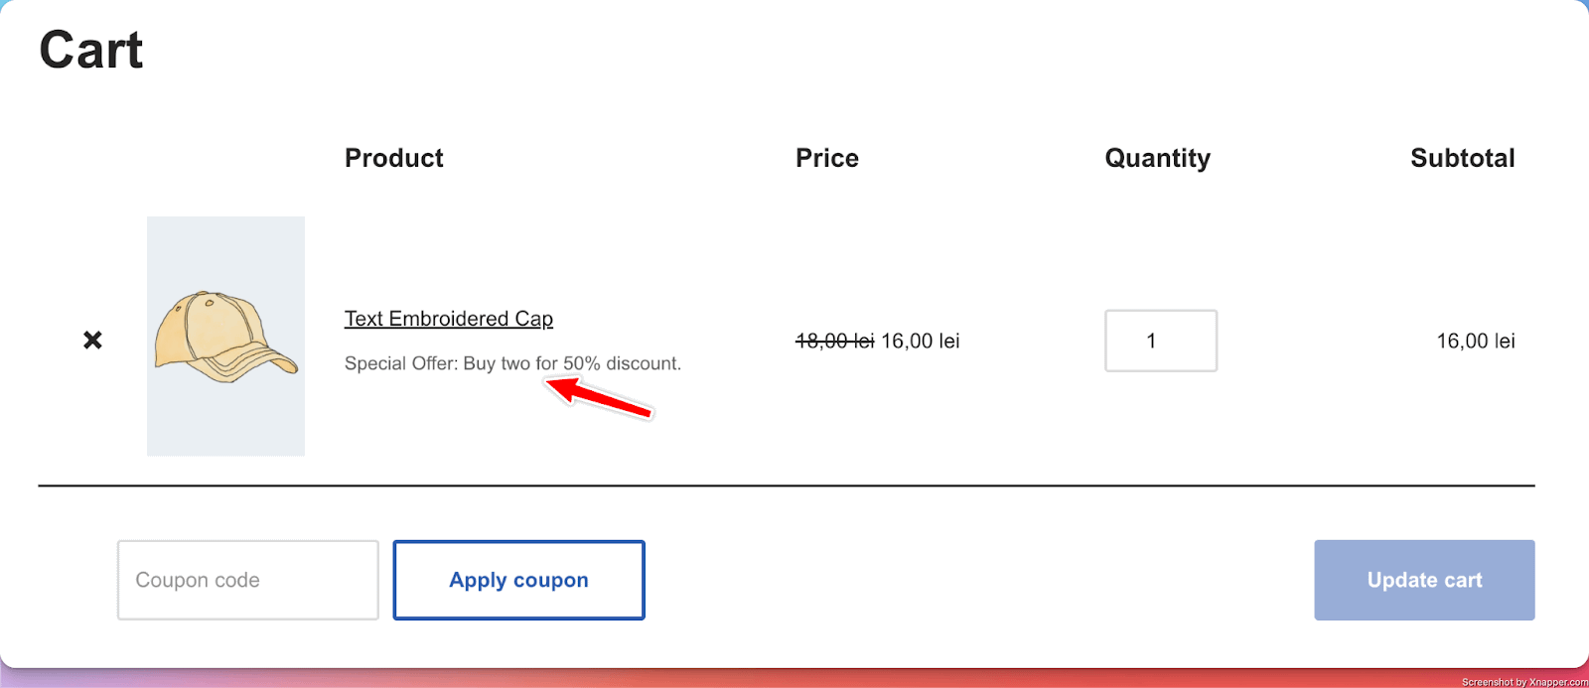The image size is (1589, 688).
Task: Click the Cart page heading
Action: click(91, 51)
